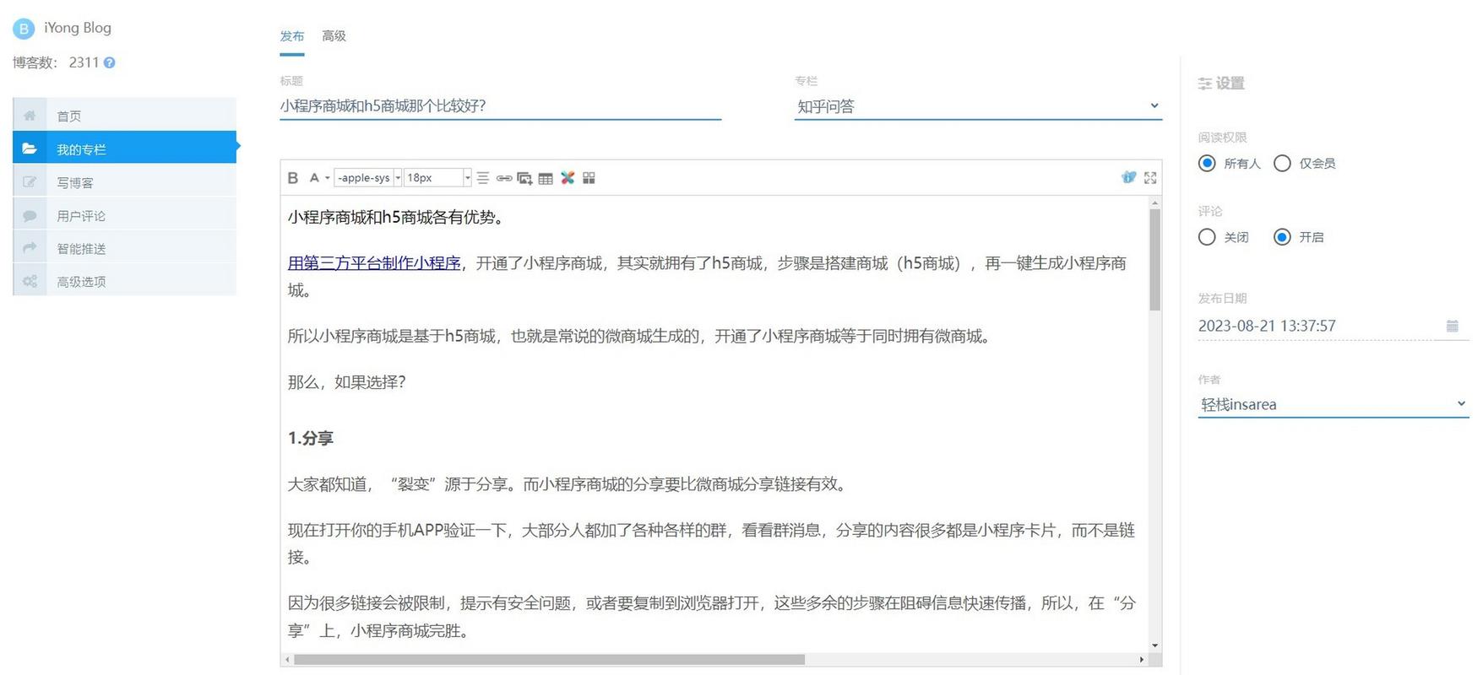Click the first line 小程序商城和h5商城各有优势。
Screen dimensions: 1483x675
397,217
